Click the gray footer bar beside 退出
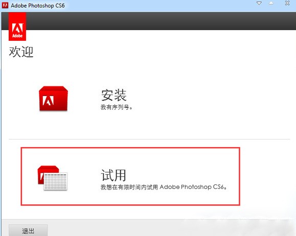 pos(170,228)
